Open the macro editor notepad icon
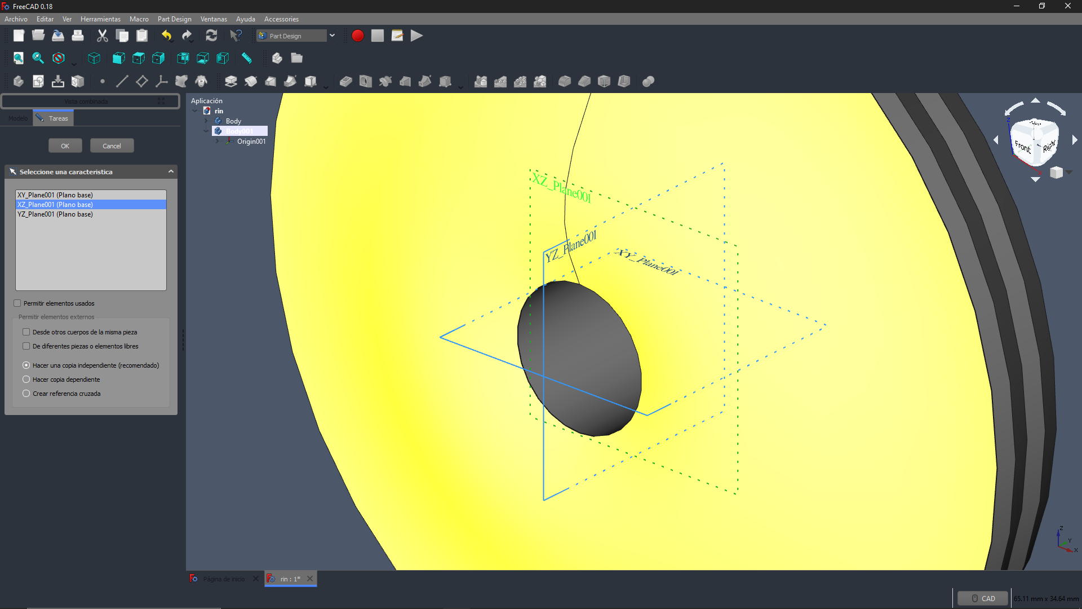Viewport: 1082px width, 609px height. [397, 36]
